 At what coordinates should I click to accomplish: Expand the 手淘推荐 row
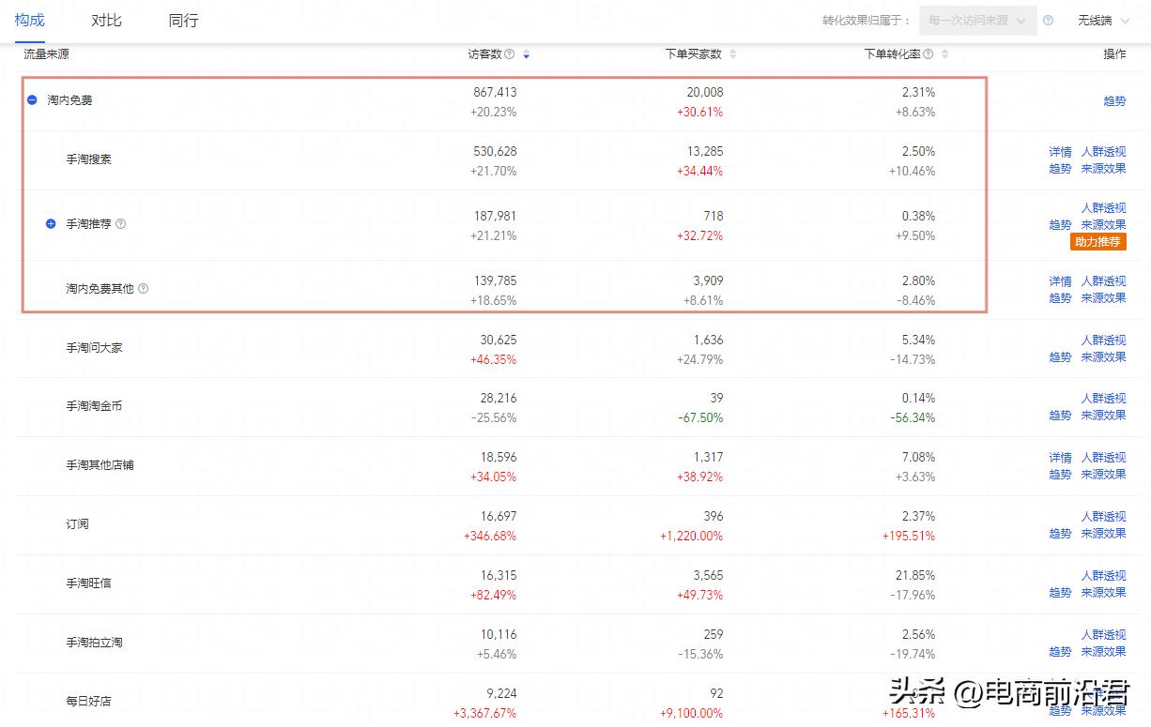[x=52, y=224]
